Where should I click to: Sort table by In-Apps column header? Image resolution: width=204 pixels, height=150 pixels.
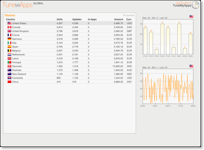point(92,20)
